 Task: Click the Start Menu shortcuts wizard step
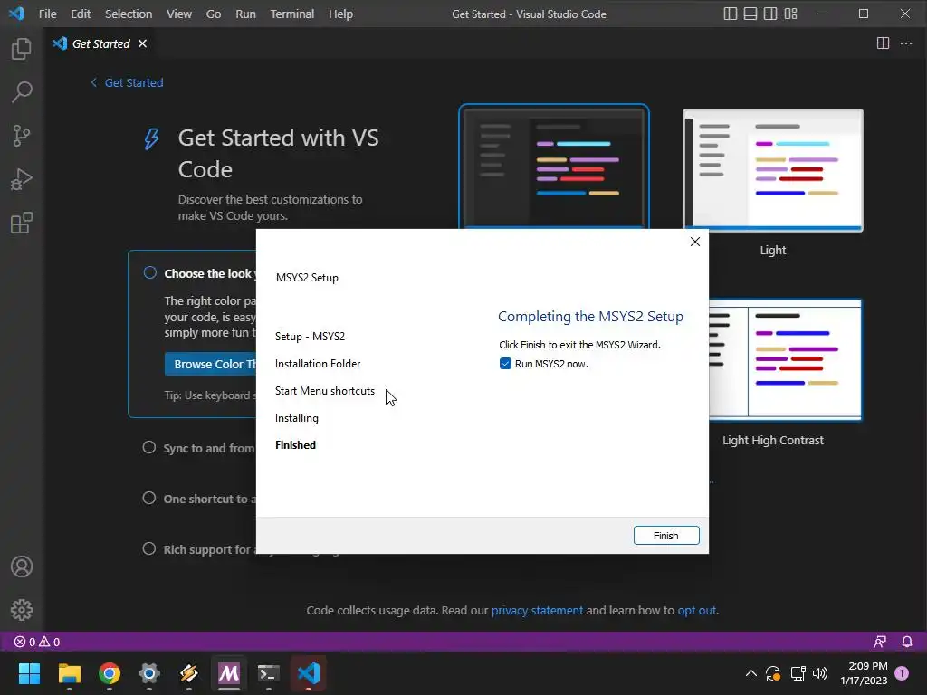[x=325, y=391]
